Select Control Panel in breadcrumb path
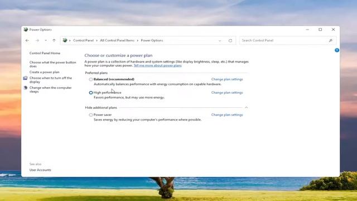Viewport: 357px width, 201px height. [x=83, y=40]
